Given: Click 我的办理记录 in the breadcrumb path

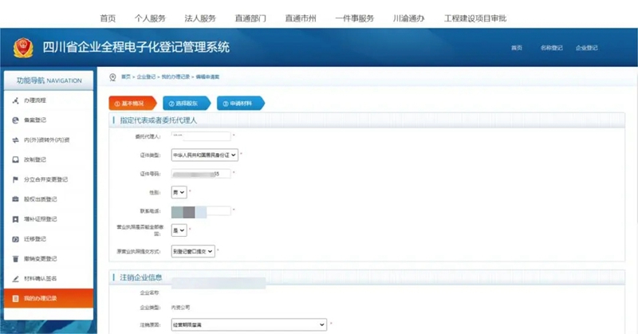Looking at the screenshot, I should click(175, 77).
